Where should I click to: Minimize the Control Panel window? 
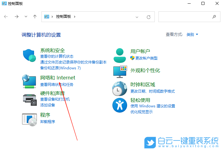coord(189,3)
